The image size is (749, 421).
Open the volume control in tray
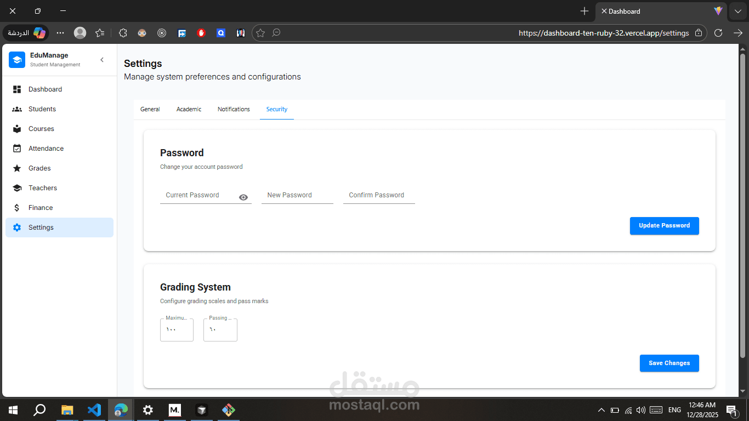coord(641,410)
